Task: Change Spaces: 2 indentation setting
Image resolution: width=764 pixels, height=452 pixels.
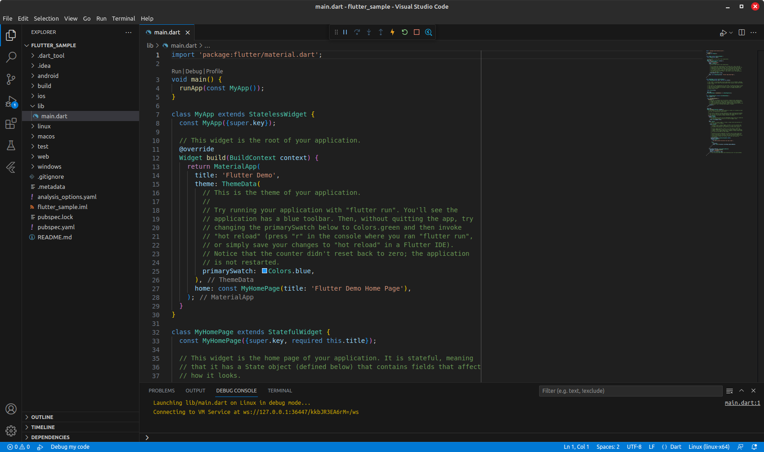Action: pos(608,447)
